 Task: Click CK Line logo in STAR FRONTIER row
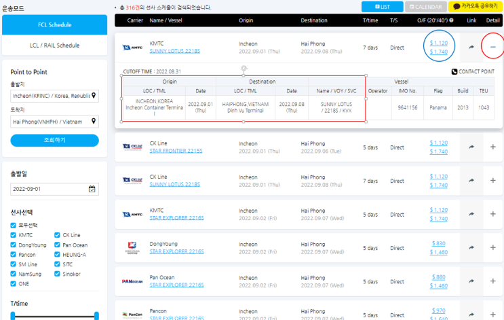(132, 147)
